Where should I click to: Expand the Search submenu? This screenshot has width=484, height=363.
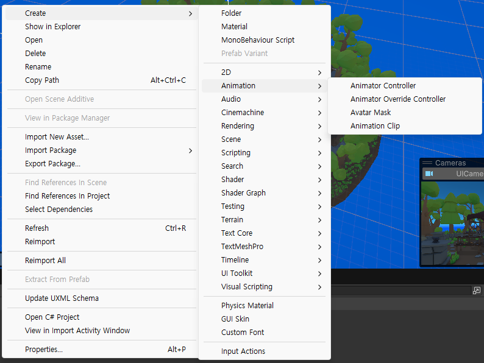point(265,166)
